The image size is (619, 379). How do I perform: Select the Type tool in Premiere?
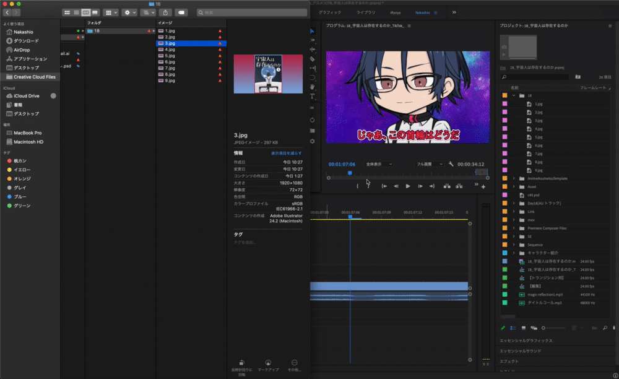tap(313, 97)
